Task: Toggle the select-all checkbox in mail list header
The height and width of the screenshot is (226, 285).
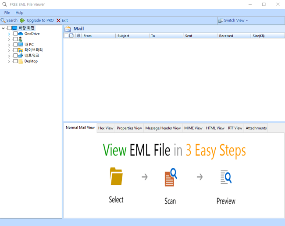Action: pos(66,35)
